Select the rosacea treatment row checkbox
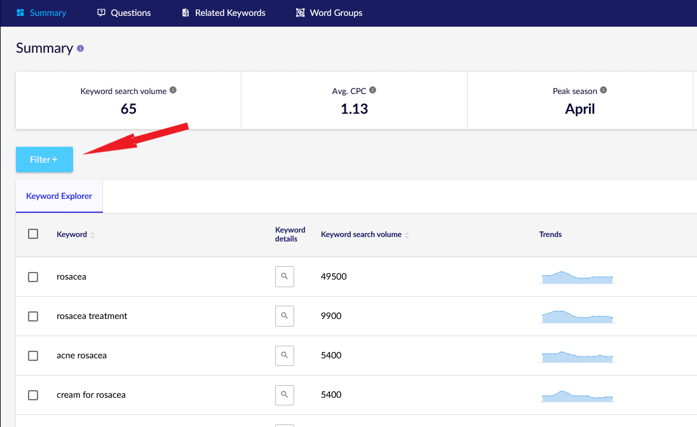This screenshot has width=697, height=427. tap(33, 316)
